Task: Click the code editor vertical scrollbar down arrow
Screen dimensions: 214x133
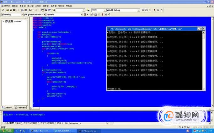Action: (x=212, y=106)
